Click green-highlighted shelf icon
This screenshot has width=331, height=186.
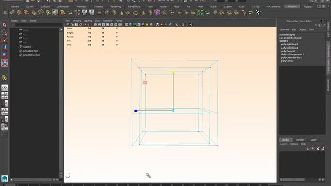[201, 13]
